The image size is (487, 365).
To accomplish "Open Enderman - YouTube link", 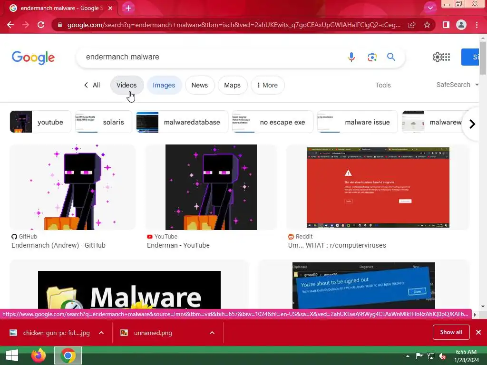I will pos(178,245).
